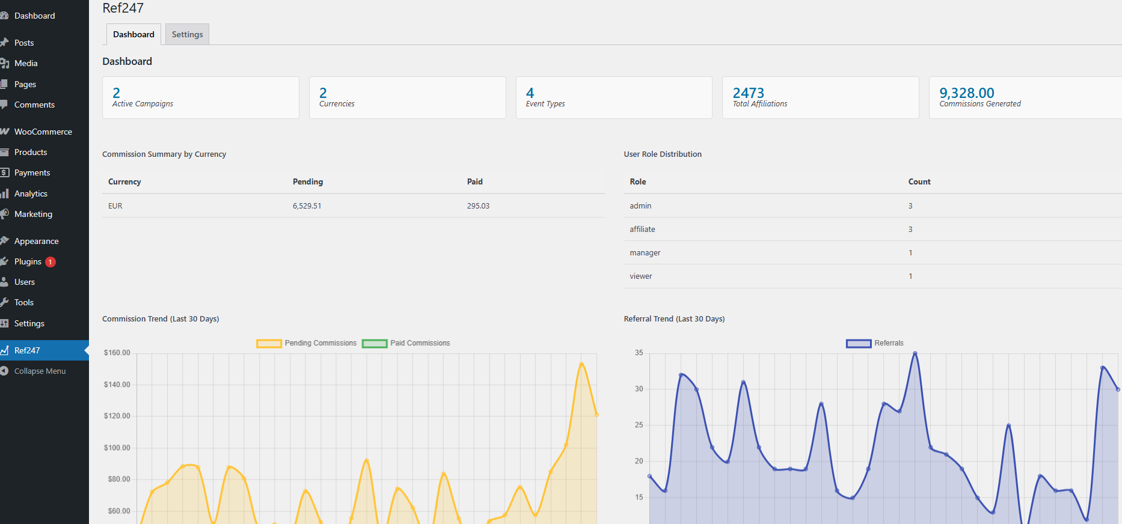Screen dimensions: 1122x524
Task: Open Marketing menu item
Action: click(x=44, y=214)
